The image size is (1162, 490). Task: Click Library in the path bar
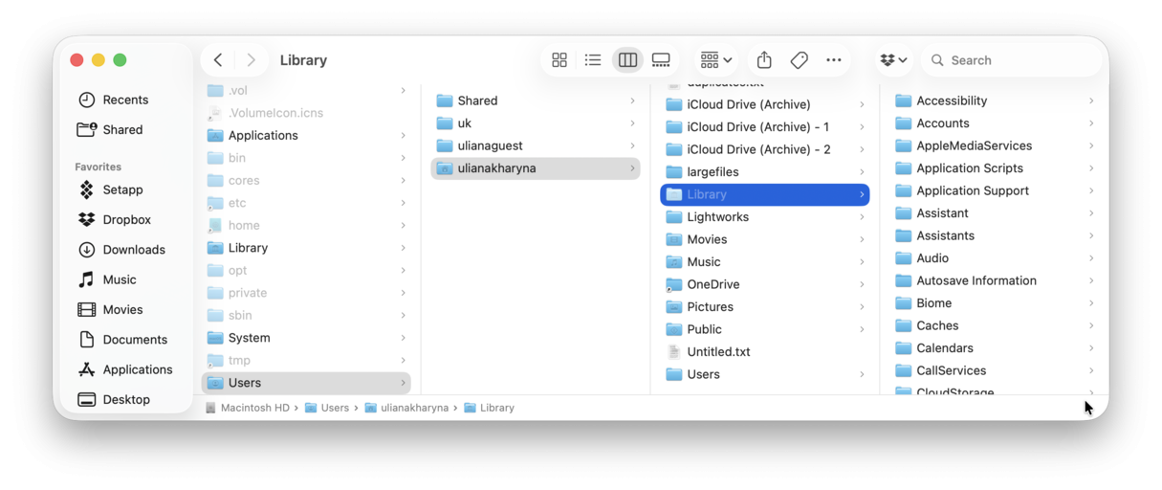pyautogui.click(x=489, y=408)
